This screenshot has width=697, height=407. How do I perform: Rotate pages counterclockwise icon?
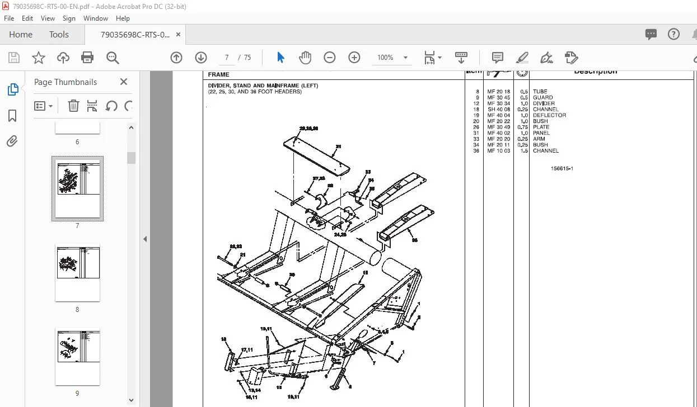click(111, 106)
